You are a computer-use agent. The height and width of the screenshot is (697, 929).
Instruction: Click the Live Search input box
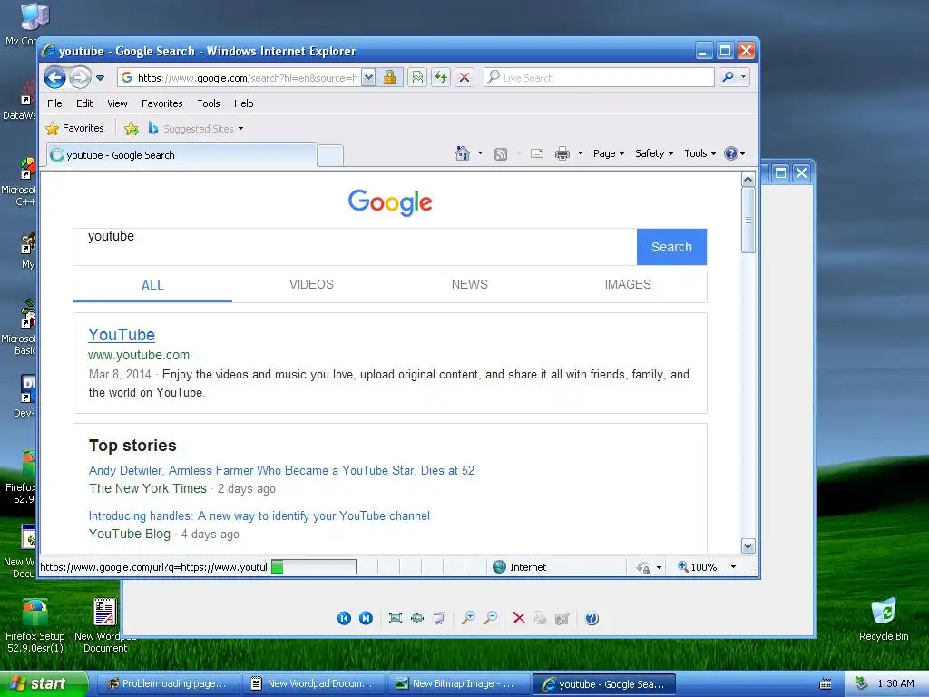600,78
